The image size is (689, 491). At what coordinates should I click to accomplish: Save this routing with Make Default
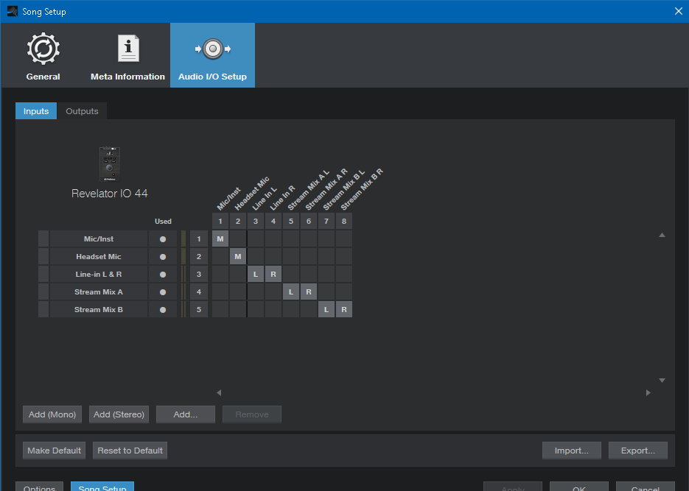[54, 451]
